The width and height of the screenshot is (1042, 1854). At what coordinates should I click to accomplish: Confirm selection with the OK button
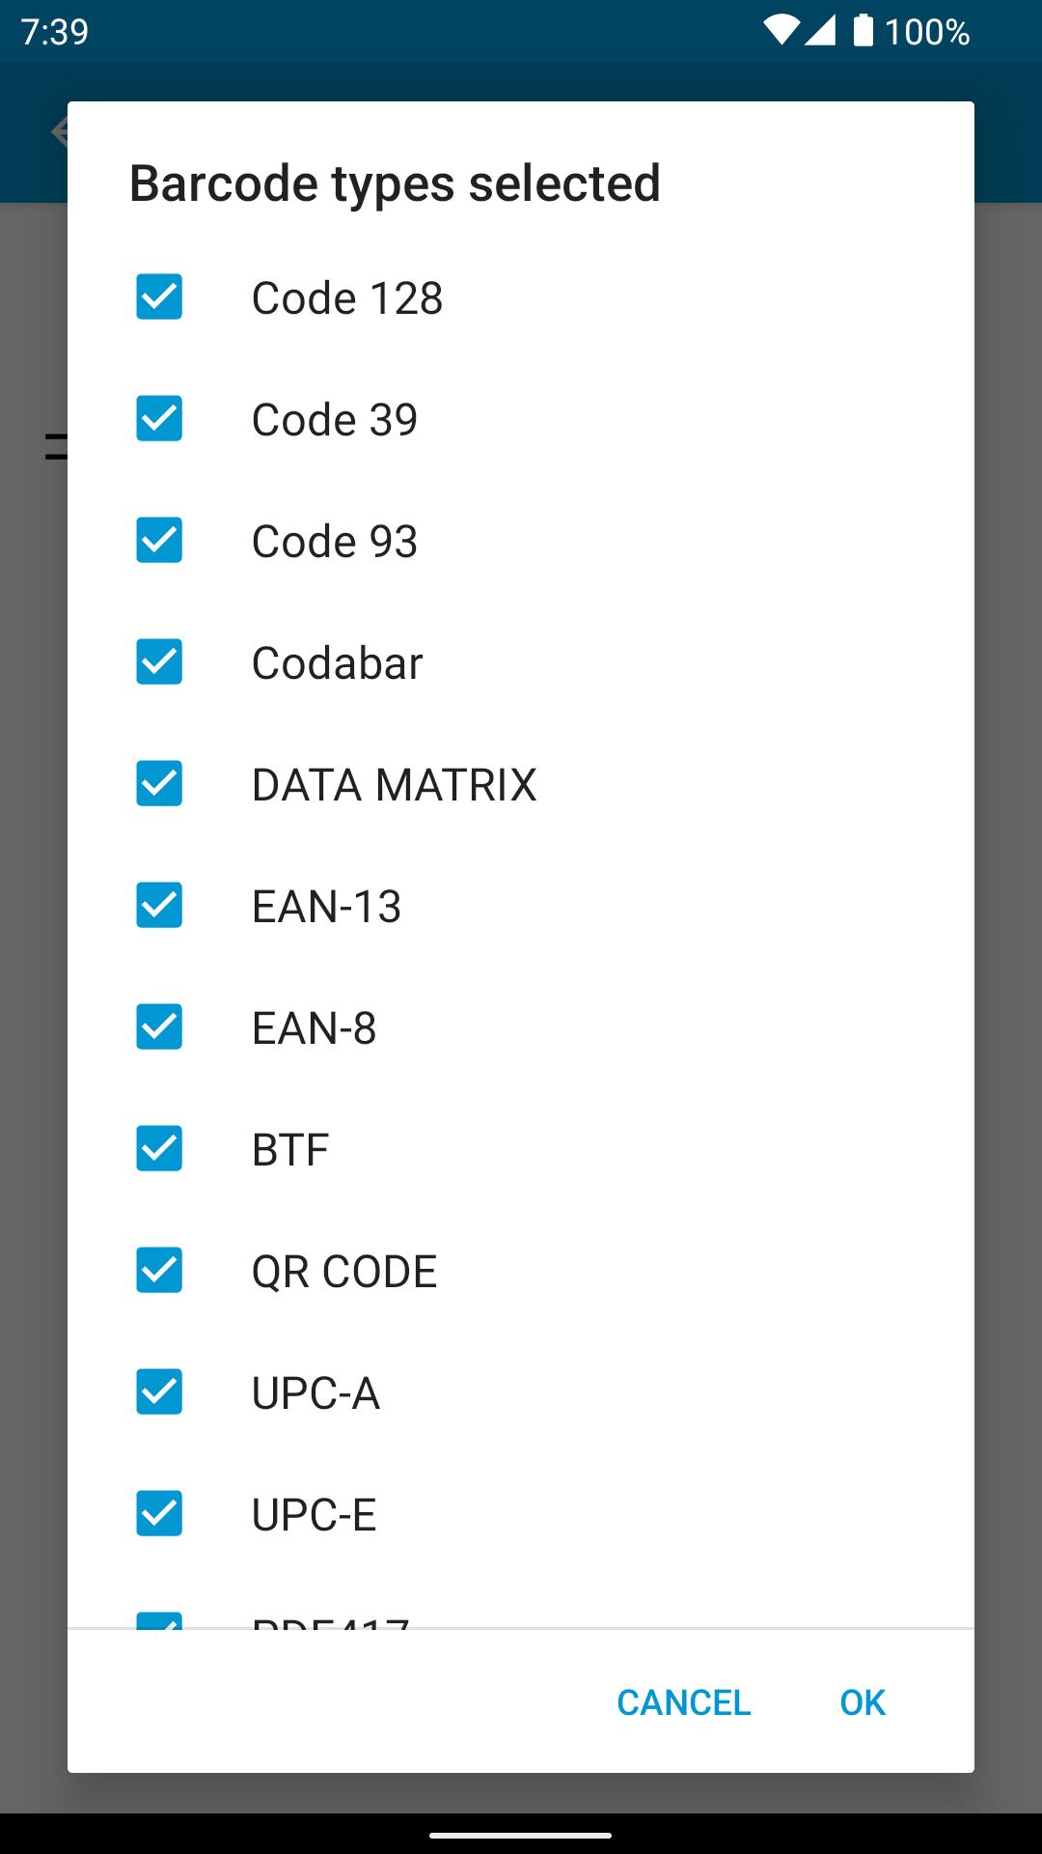tap(862, 1702)
